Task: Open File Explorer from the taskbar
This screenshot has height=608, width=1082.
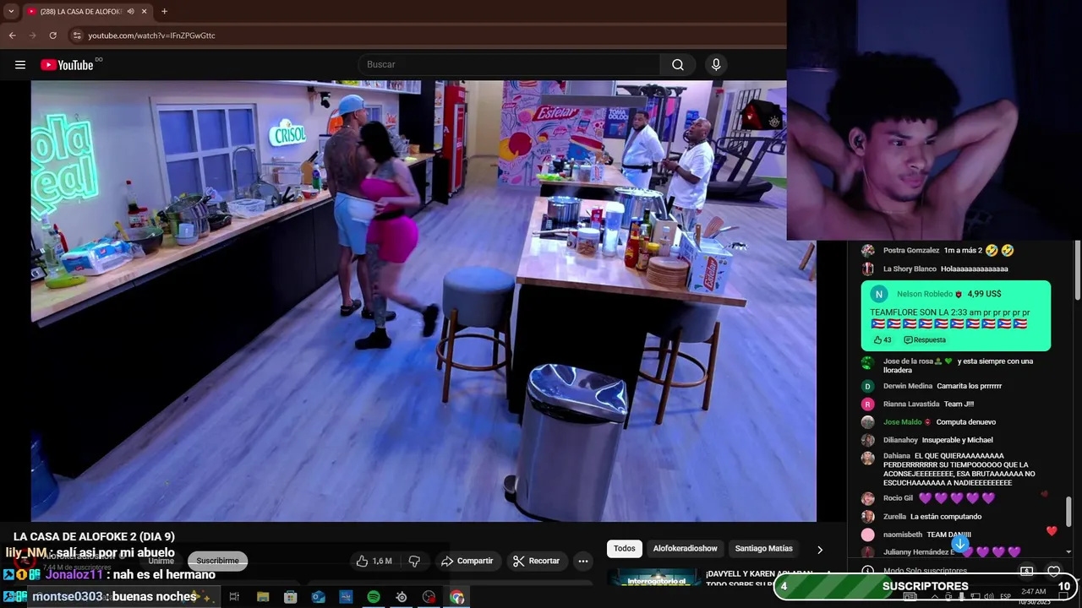Action: [x=263, y=597]
